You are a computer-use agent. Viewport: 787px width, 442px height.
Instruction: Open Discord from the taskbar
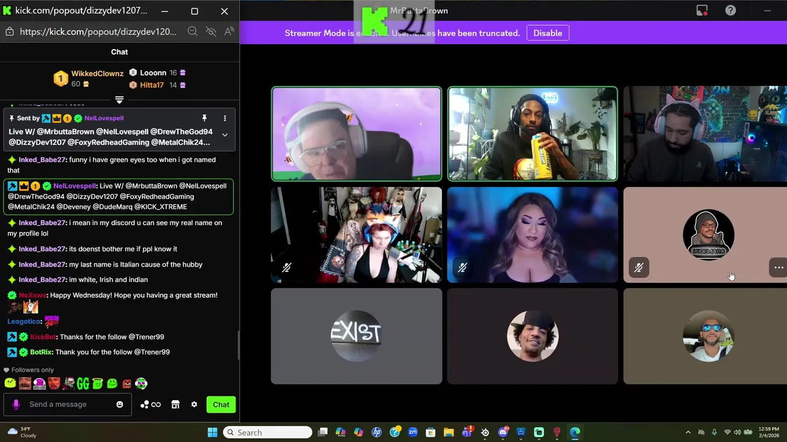coord(503,432)
